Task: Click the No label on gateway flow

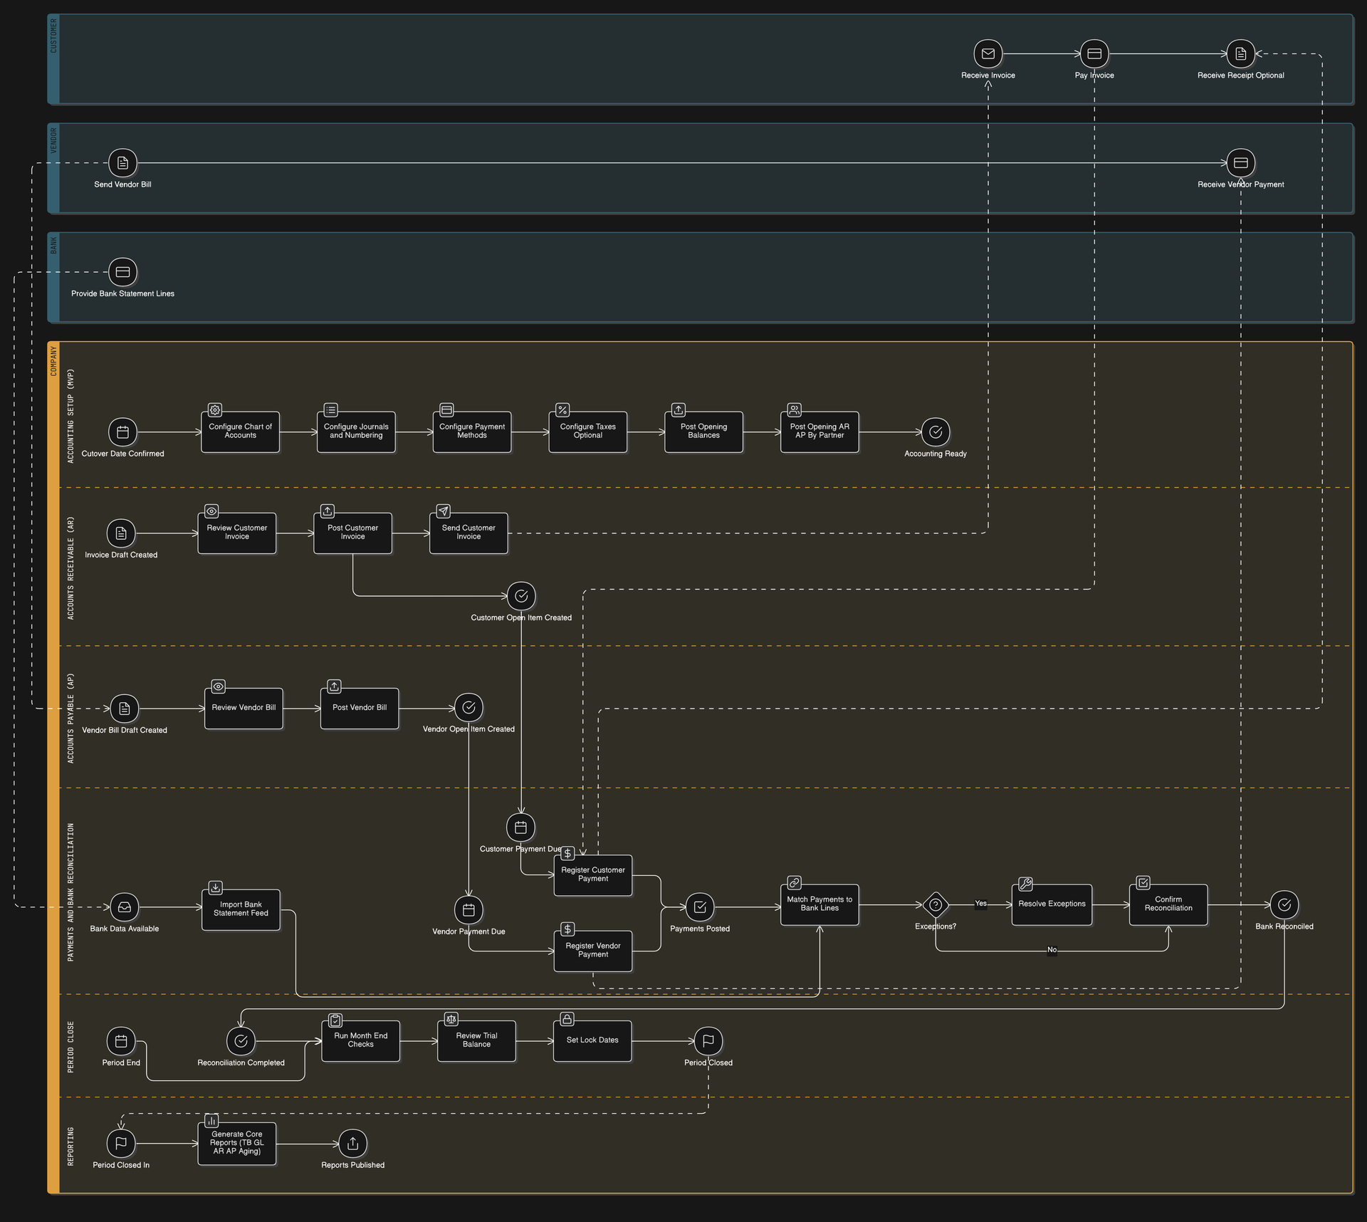Action: pos(1052,950)
